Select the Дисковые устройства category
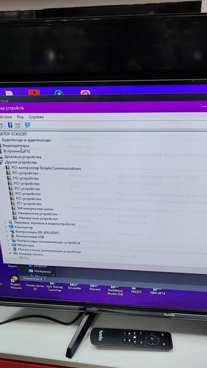Image resolution: width=207 pixels, height=368 pixels. pos(22,157)
